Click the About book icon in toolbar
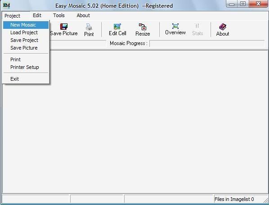 coord(223,27)
